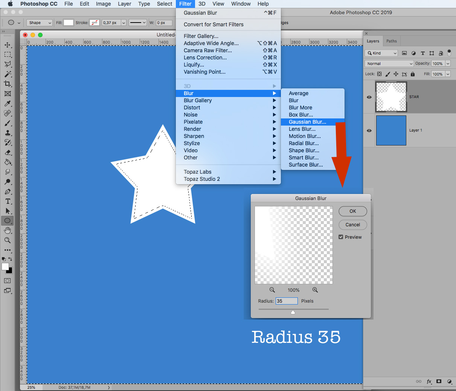Open the Opacity slider dropdown arrow

click(x=448, y=64)
